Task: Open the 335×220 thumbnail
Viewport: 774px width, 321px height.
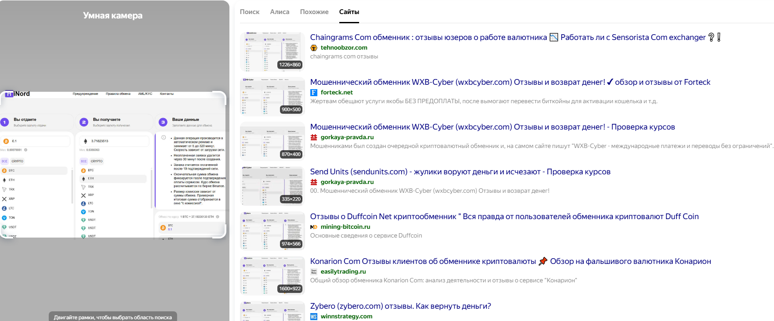Action: (273, 186)
